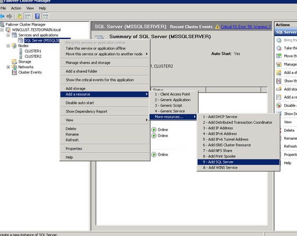Image resolution: width=297 pixels, height=236 pixels.
Task: Click the Add storage icon in Actions pane
Action: tap(279, 89)
